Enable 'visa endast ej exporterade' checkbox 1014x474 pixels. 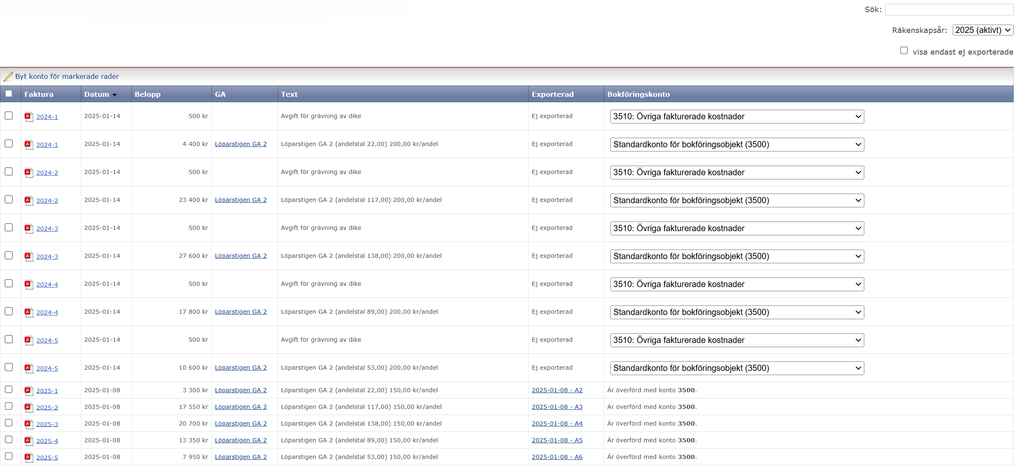pyautogui.click(x=904, y=50)
